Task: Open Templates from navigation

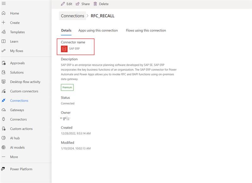Action: pyautogui.click(x=17, y=32)
